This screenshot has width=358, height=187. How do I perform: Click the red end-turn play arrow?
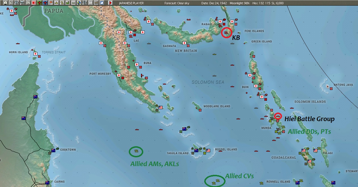[110, 3]
